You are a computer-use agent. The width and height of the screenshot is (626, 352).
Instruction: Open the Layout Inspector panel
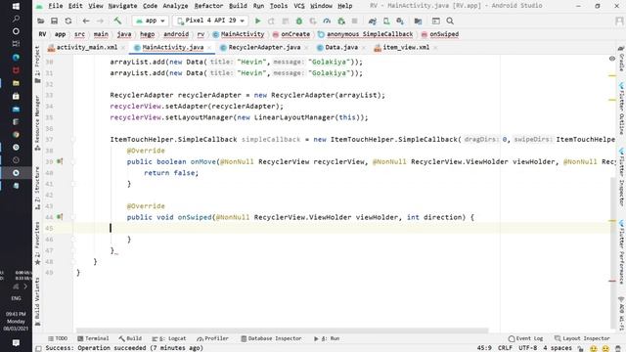point(582,338)
